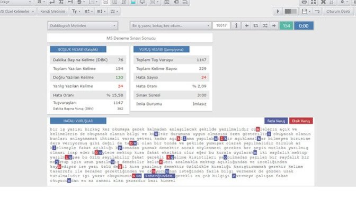Viewport: 356px width, 200px height.
Task: Click the undo return arrow icon
Action: (x=317, y=11)
